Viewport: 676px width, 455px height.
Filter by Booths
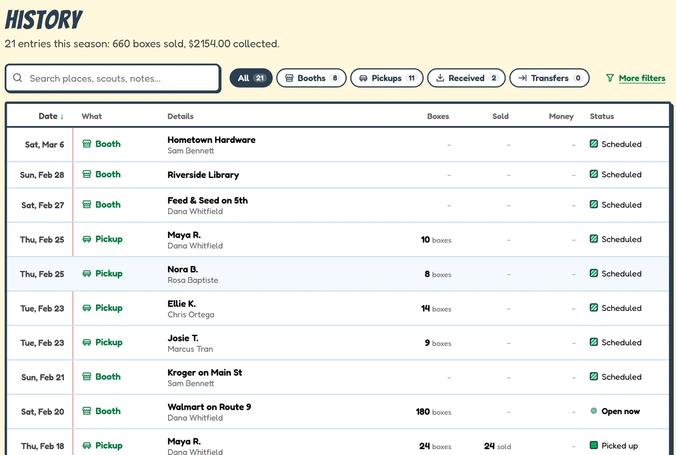[x=311, y=78]
